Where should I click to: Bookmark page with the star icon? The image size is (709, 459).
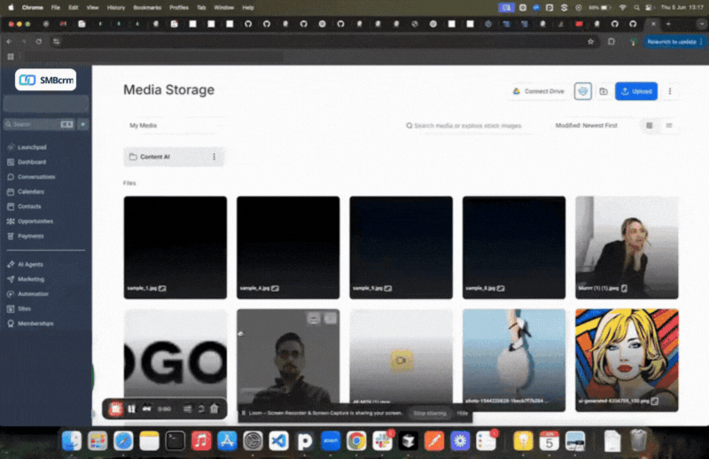[x=590, y=42]
